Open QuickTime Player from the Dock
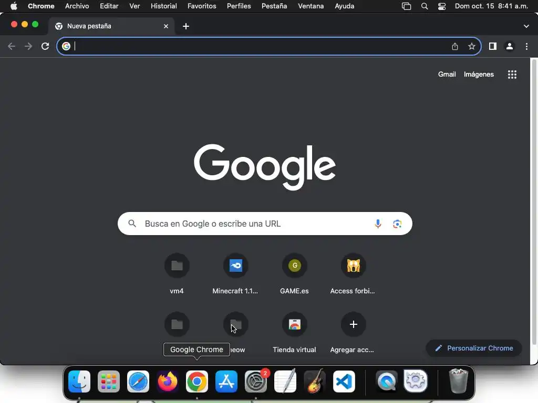The height and width of the screenshot is (403, 538). pos(387,381)
